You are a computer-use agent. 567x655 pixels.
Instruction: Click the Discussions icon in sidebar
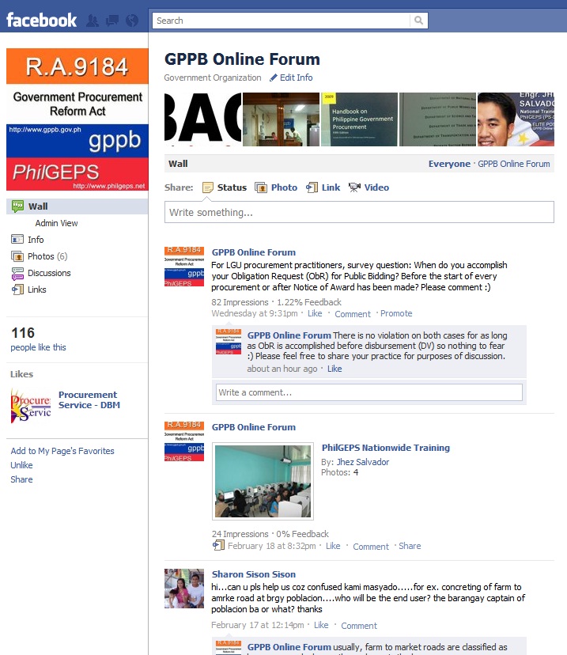(17, 273)
